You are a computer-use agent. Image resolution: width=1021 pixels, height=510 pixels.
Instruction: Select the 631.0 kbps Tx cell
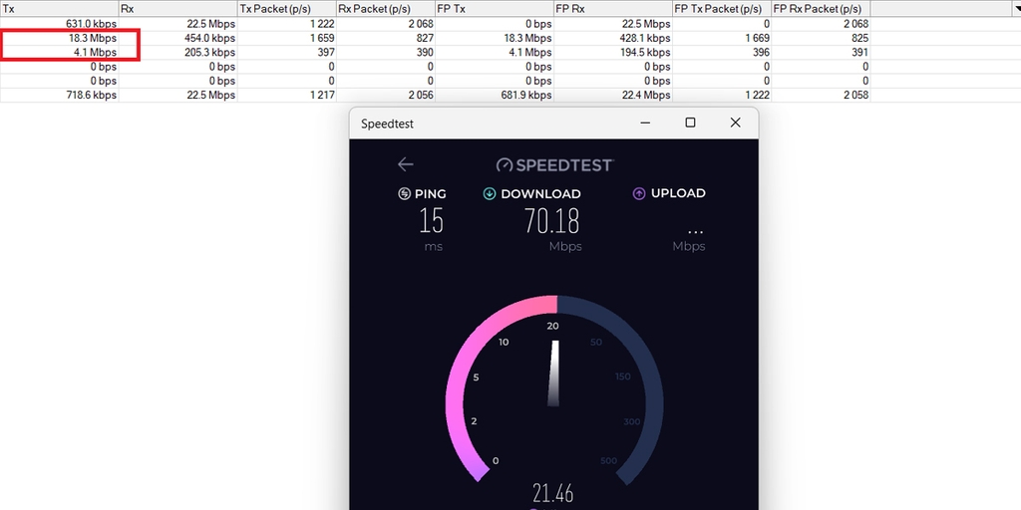[59, 24]
